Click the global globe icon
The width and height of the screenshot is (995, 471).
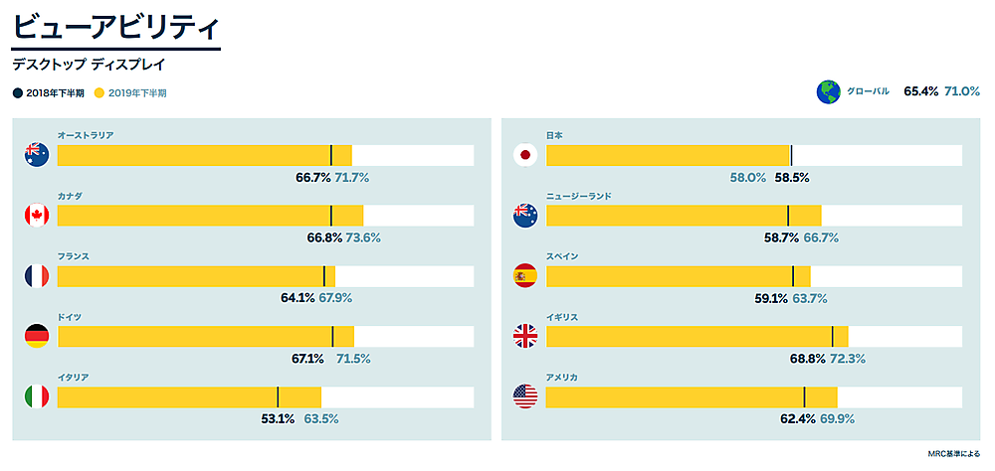[827, 92]
